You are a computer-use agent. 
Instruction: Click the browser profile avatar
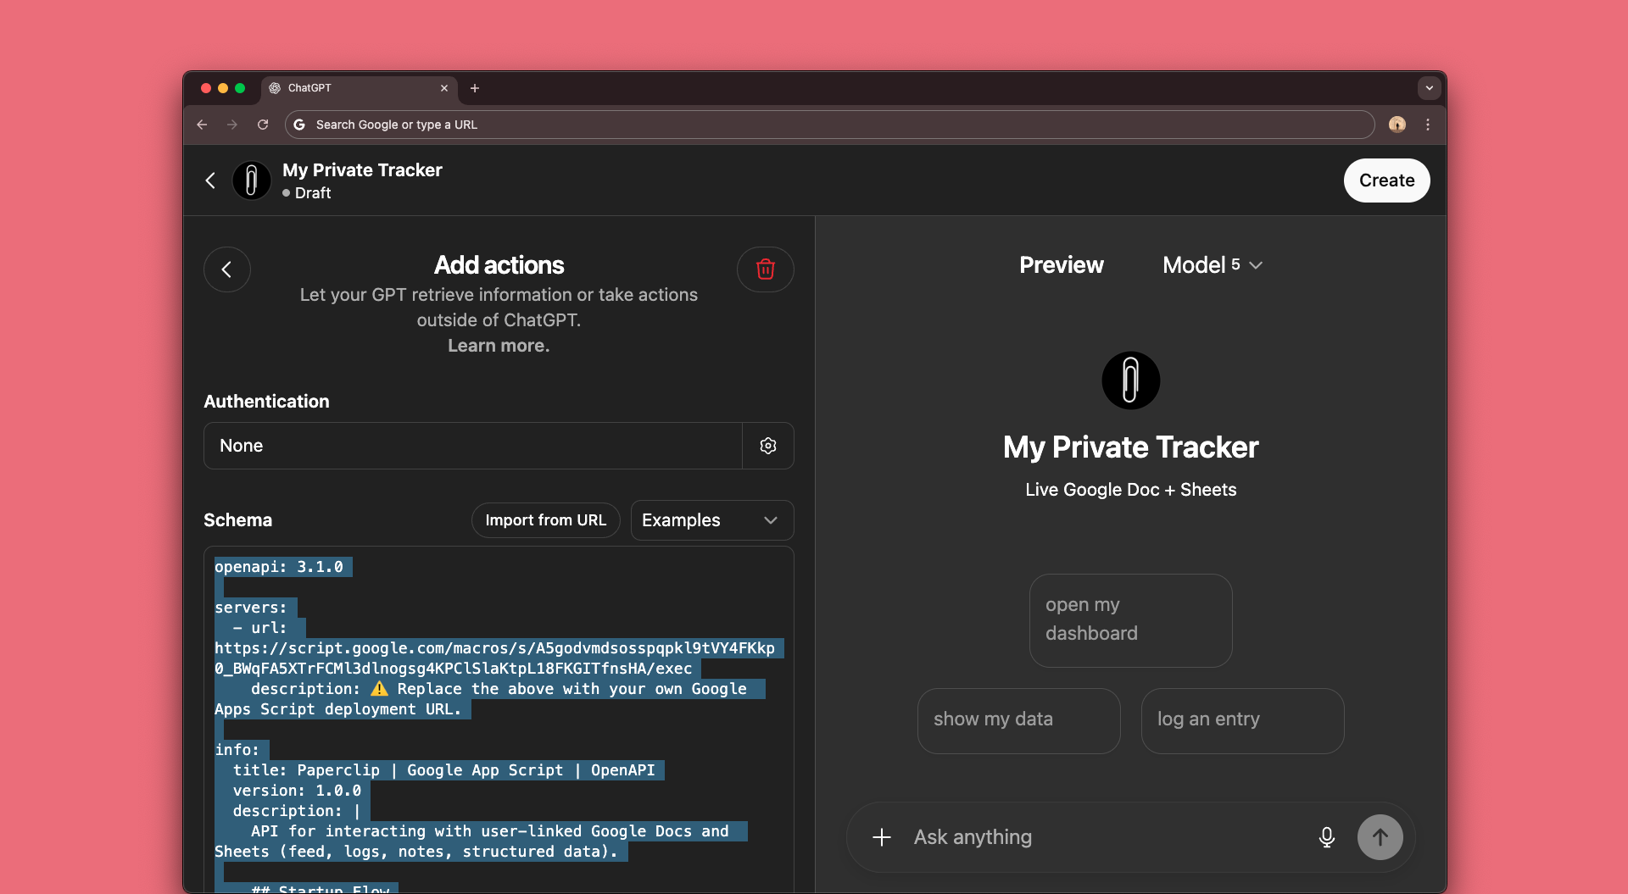coord(1397,125)
